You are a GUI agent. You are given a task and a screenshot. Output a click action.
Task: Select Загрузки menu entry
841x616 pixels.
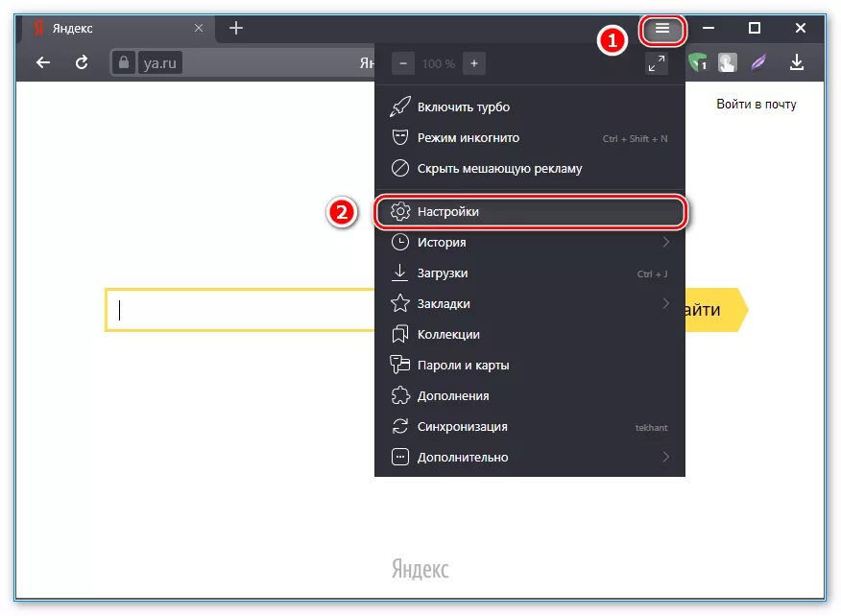530,272
